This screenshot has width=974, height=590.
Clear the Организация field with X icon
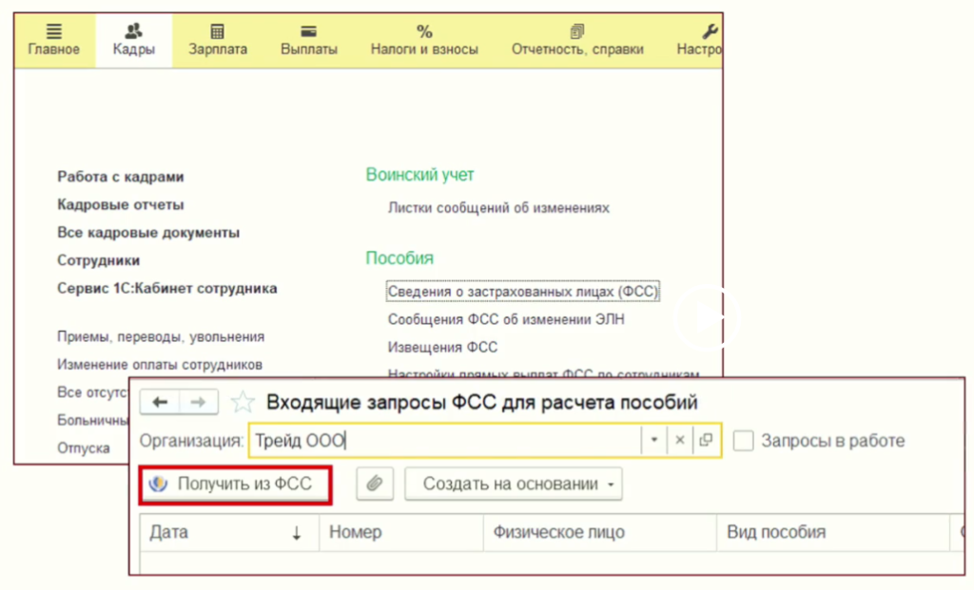pos(680,441)
